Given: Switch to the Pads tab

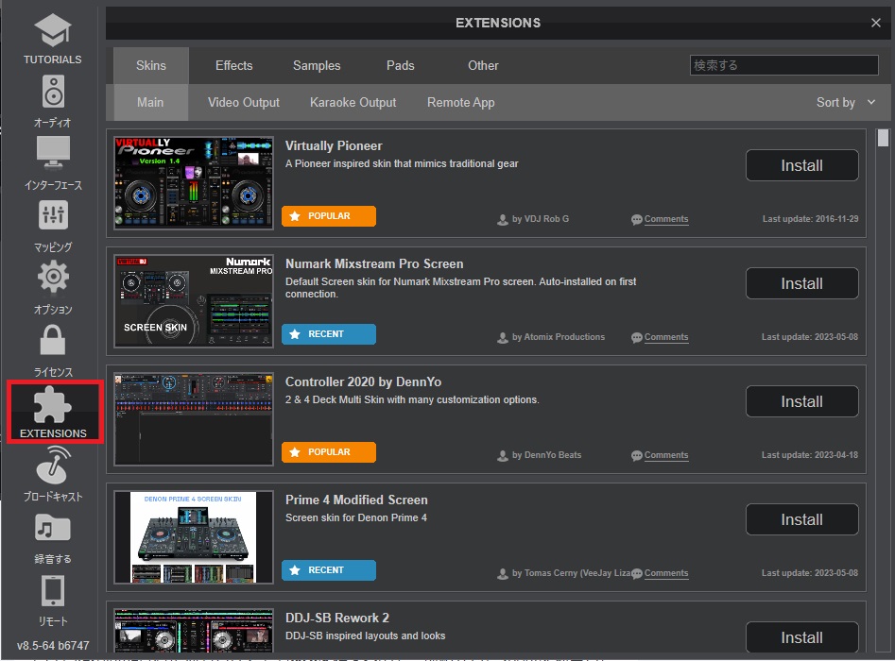Looking at the screenshot, I should coord(400,65).
